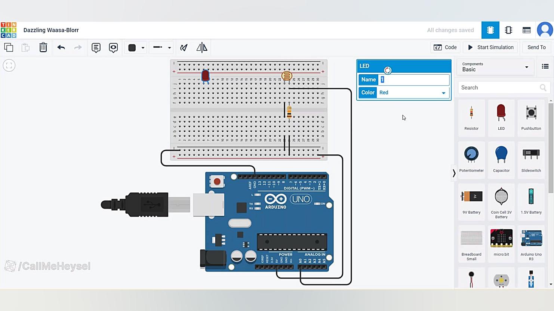Select the Breadboard Small component
554x311 pixels.
471,244
